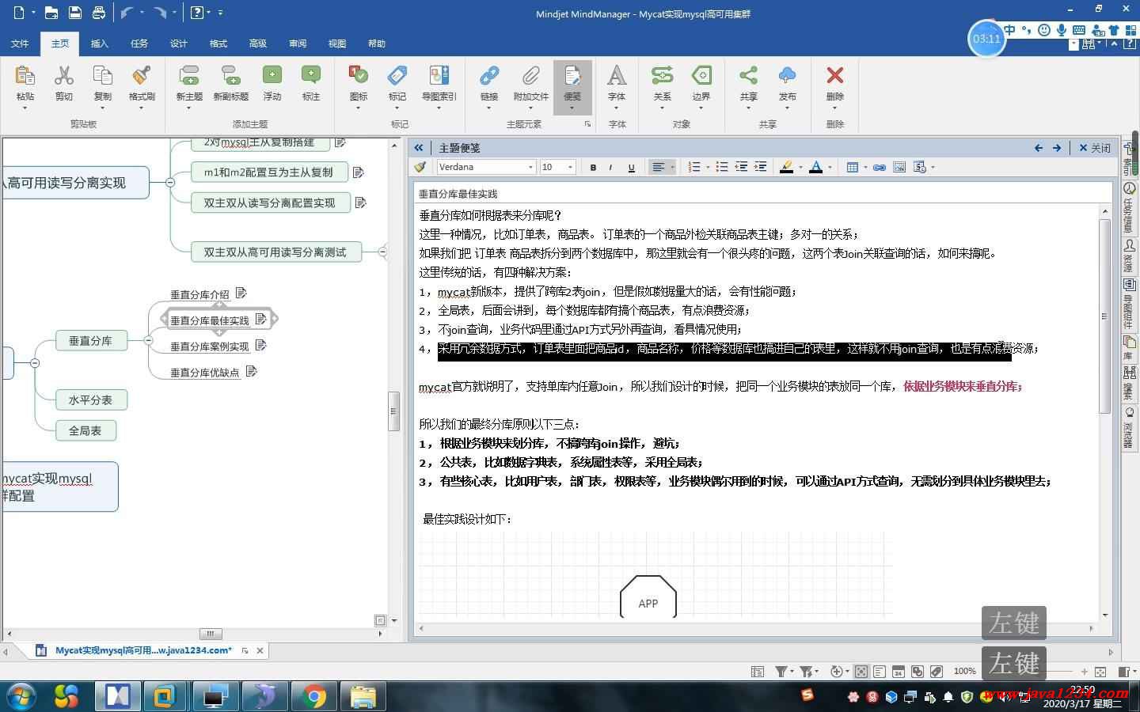Viewport: 1140px width, 712px height.
Task: Decrease indent in note toolbar
Action: tap(741, 167)
